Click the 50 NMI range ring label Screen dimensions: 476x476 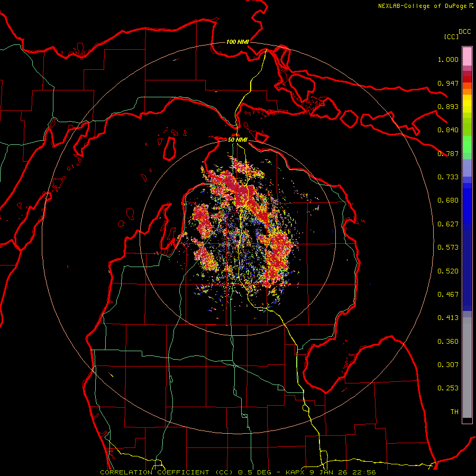[x=237, y=140]
